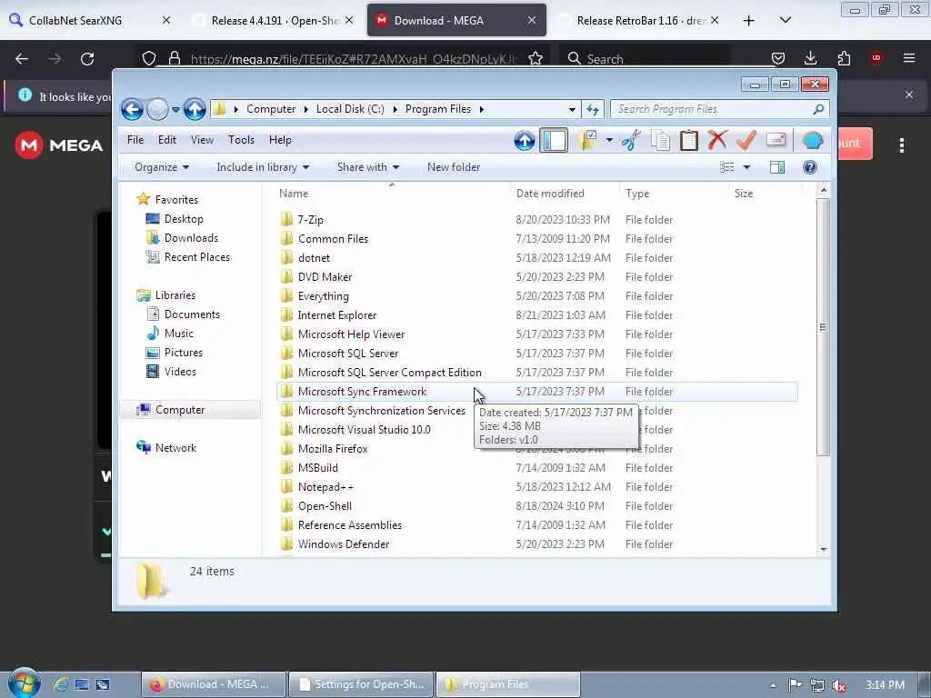Click the Refresh button beside address bar
931x698 pixels.
[593, 110]
